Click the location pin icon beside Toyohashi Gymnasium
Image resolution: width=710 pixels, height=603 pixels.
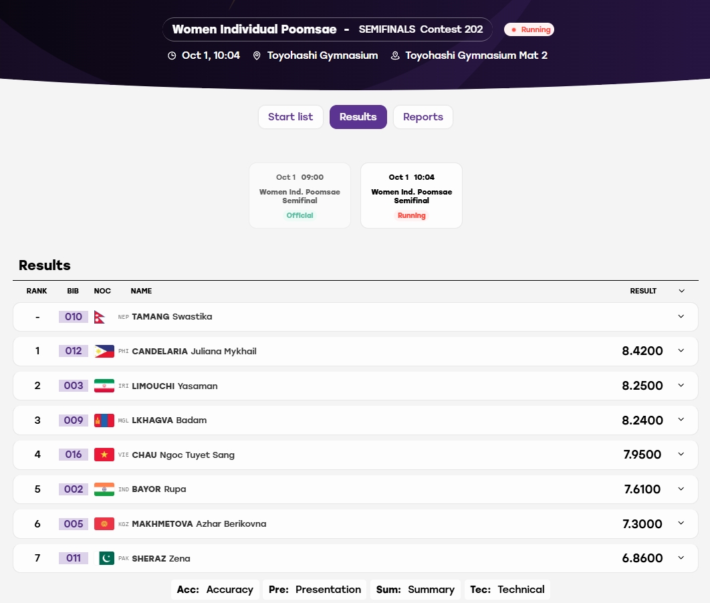257,55
